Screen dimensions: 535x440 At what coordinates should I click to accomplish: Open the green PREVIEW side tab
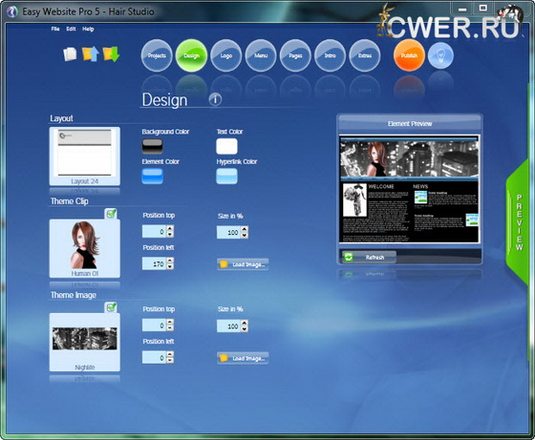[x=519, y=222]
